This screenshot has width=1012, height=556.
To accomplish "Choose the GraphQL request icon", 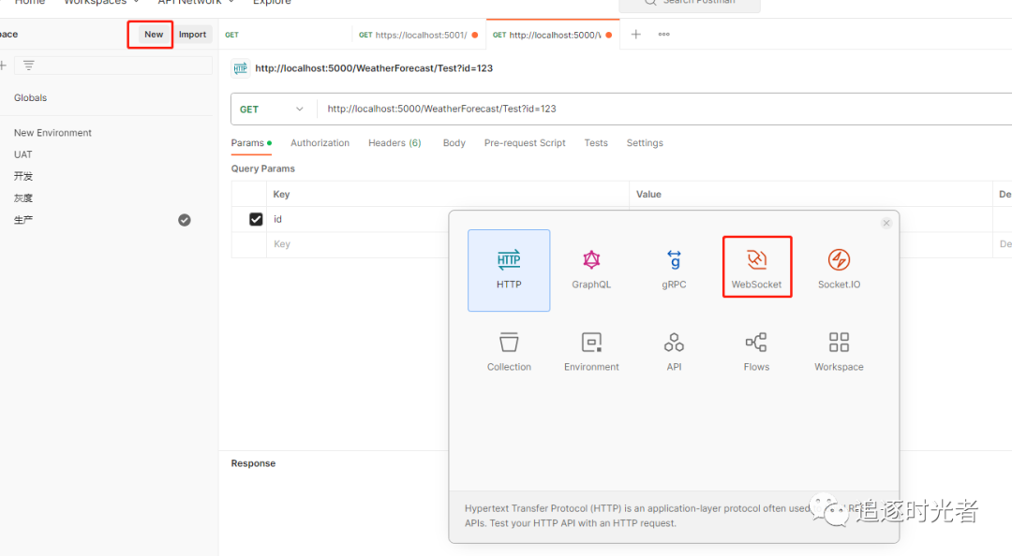I will click(591, 260).
